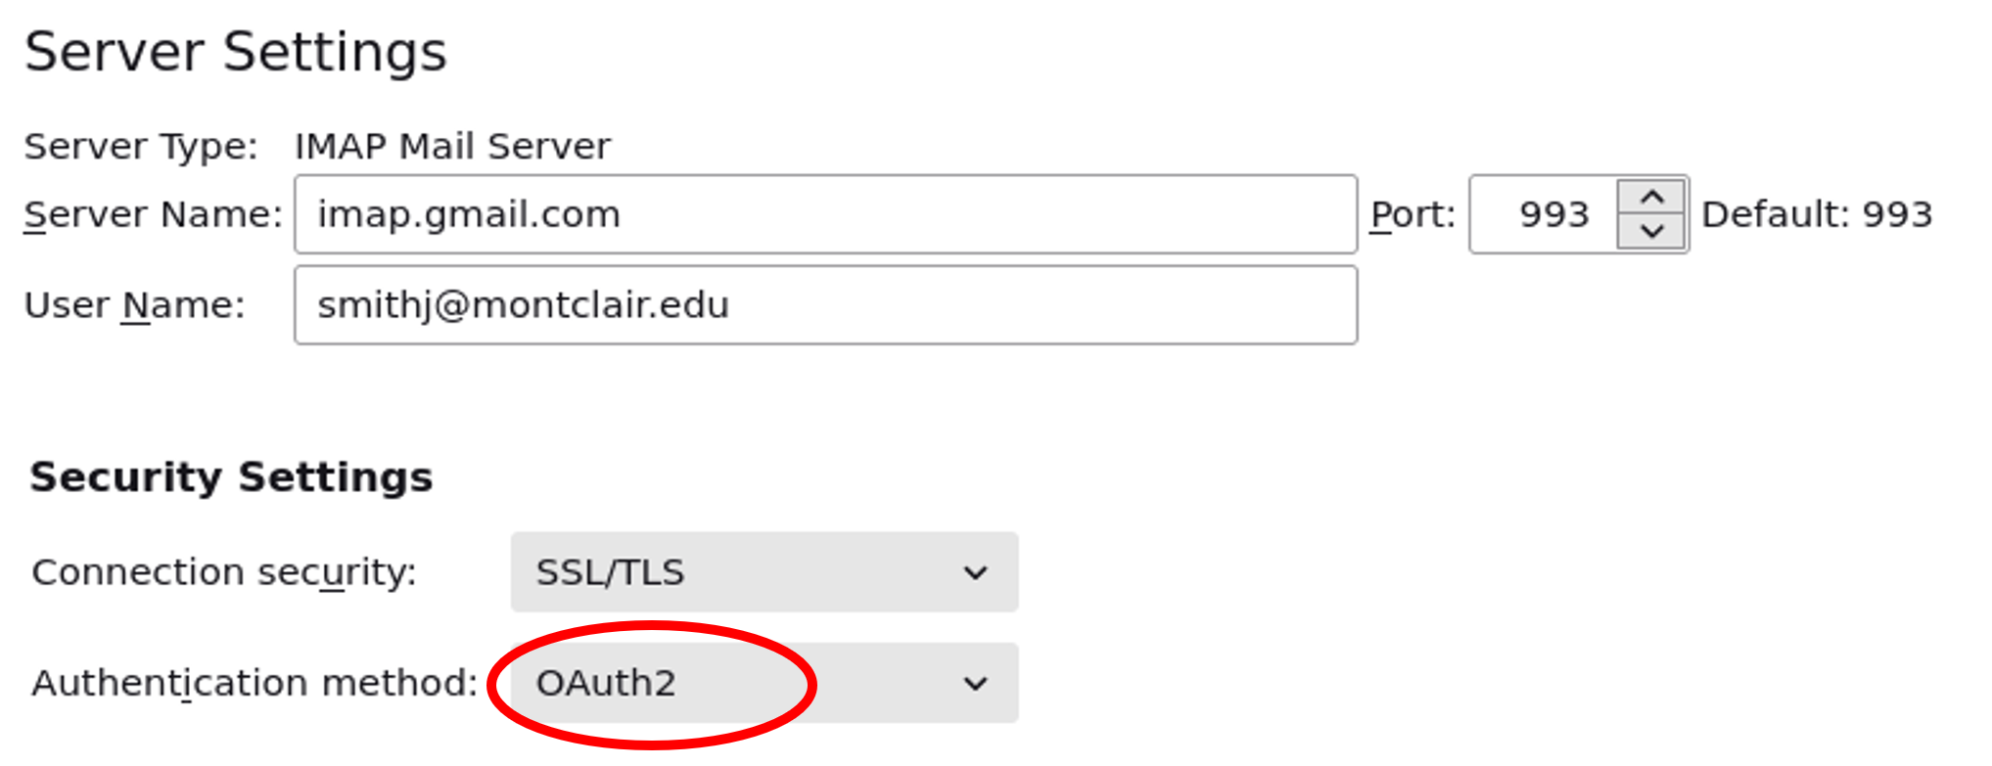The width and height of the screenshot is (1992, 766).
Task: Click the Default: 993 text
Action: pyautogui.click(x=1817, y=214)
